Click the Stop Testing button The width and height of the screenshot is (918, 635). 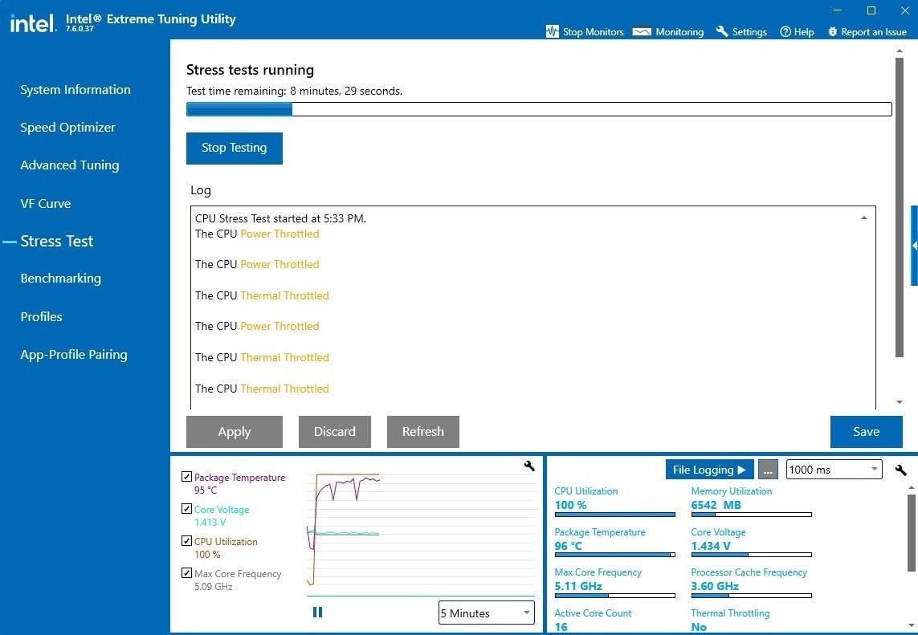pyautogui.click(x=235, y=148)
